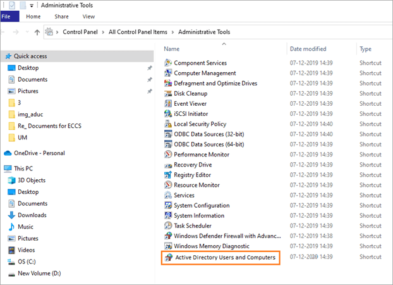Viewport: 393px width, 285px height.
Task: Select the Windows Memory Diagnostic icon
Action: [168, 246]
